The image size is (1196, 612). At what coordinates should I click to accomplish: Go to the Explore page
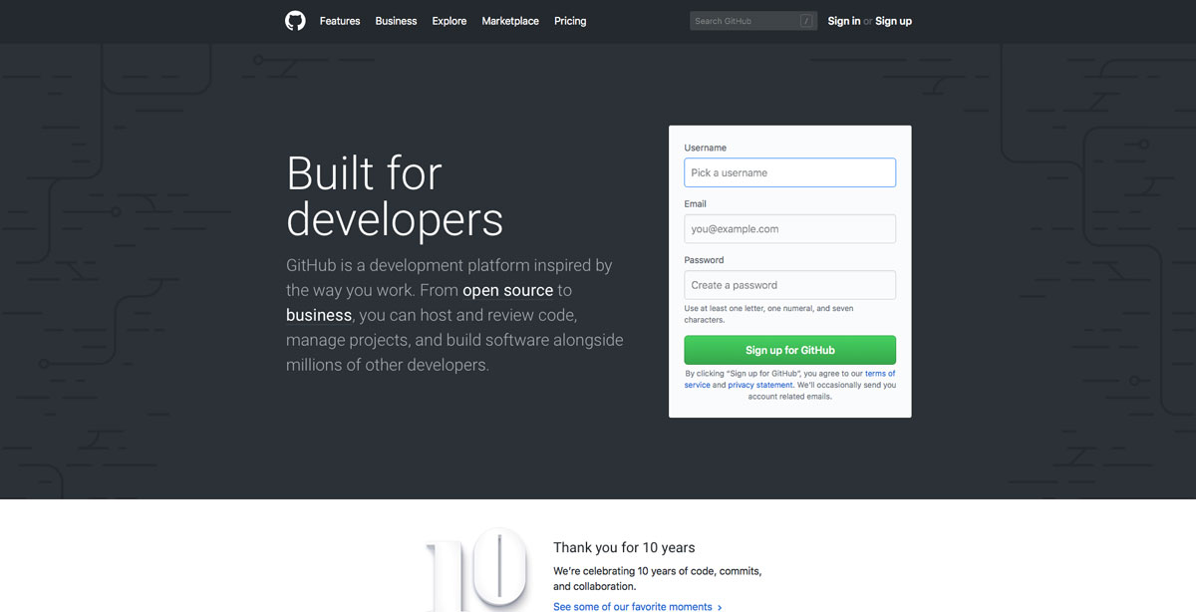(x=449, y=21)
